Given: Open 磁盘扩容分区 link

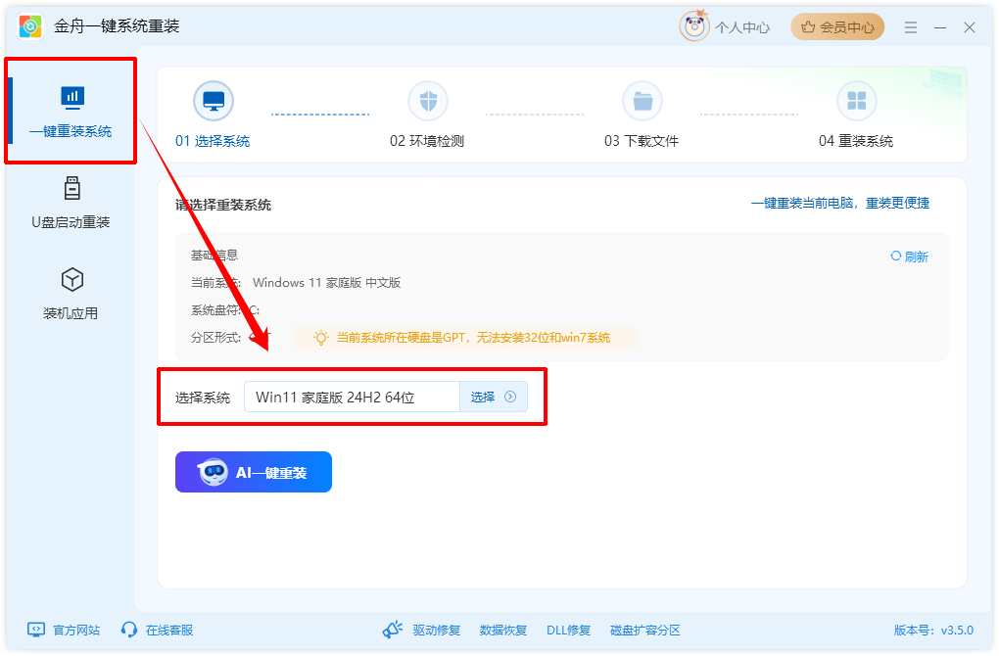Looking at the screenshot, I should (x=645, y=630).
